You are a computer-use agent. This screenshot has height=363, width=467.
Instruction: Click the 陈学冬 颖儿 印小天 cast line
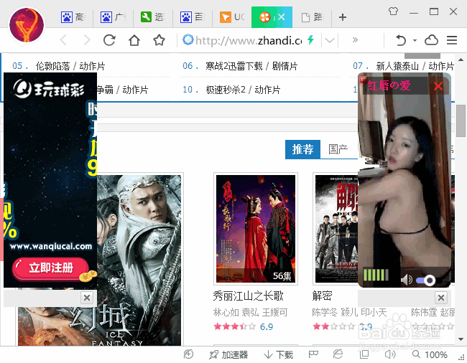coord(349,313)
